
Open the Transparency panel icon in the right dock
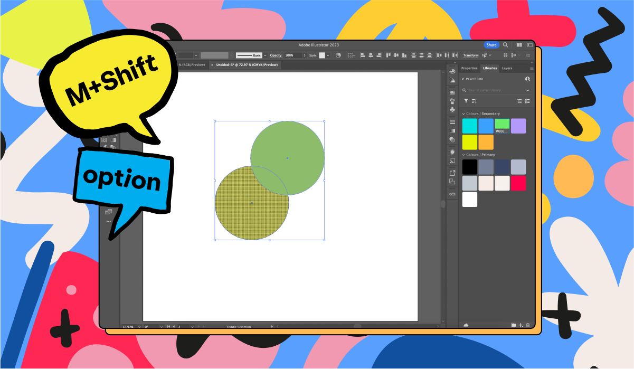pos(452,138)
